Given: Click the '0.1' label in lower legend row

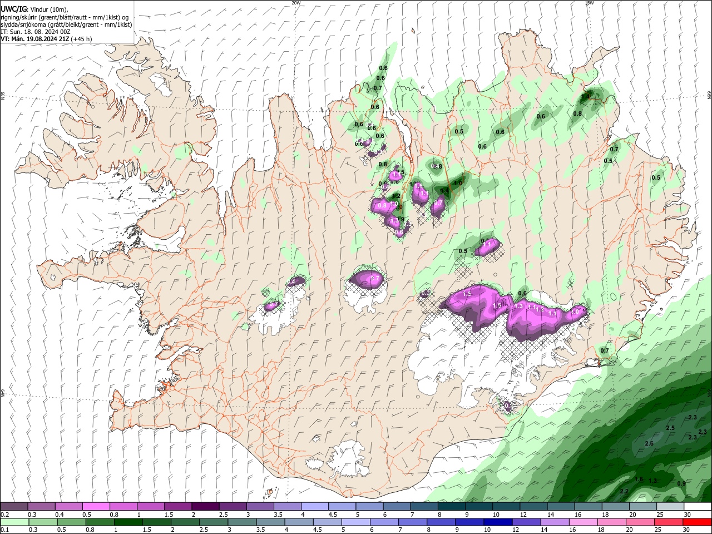Looking at the screenshot, I should pos(5,530).
